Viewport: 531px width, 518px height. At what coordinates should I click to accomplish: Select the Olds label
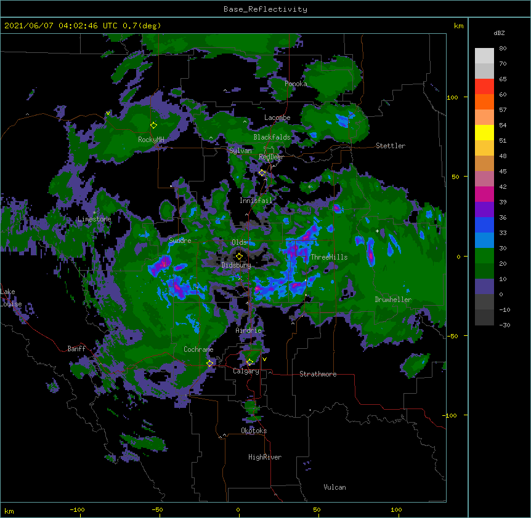[x=239, y=242]
